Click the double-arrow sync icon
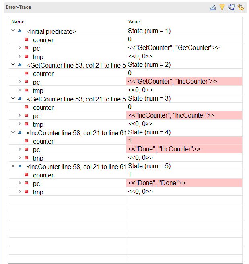 click(x=241, y=7)
